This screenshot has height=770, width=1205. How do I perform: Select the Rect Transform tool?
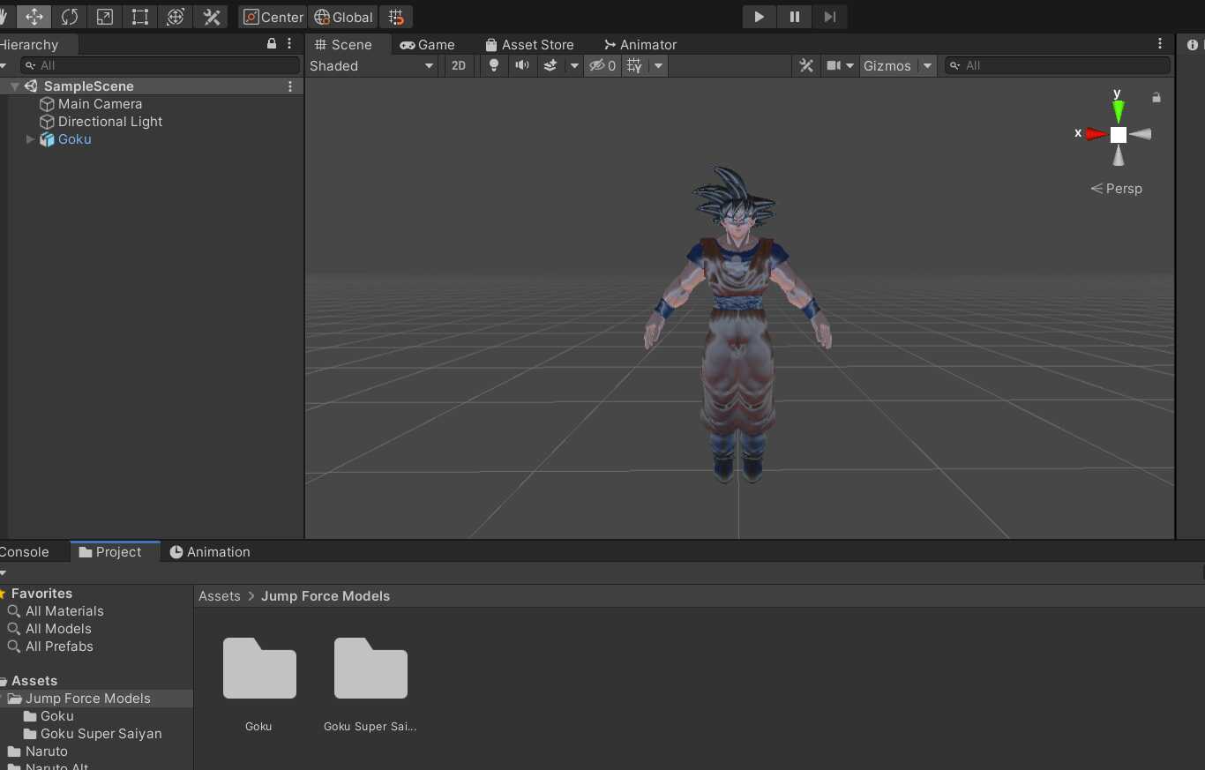[139, 17]
